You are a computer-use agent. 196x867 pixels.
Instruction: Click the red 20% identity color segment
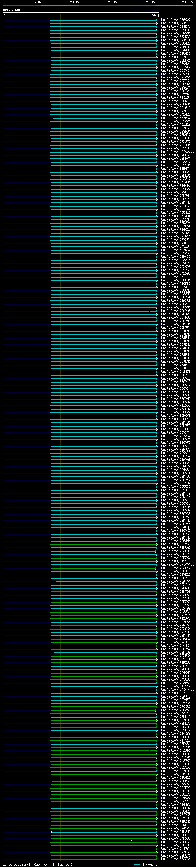pyautogui.click(x=22, y=6)
